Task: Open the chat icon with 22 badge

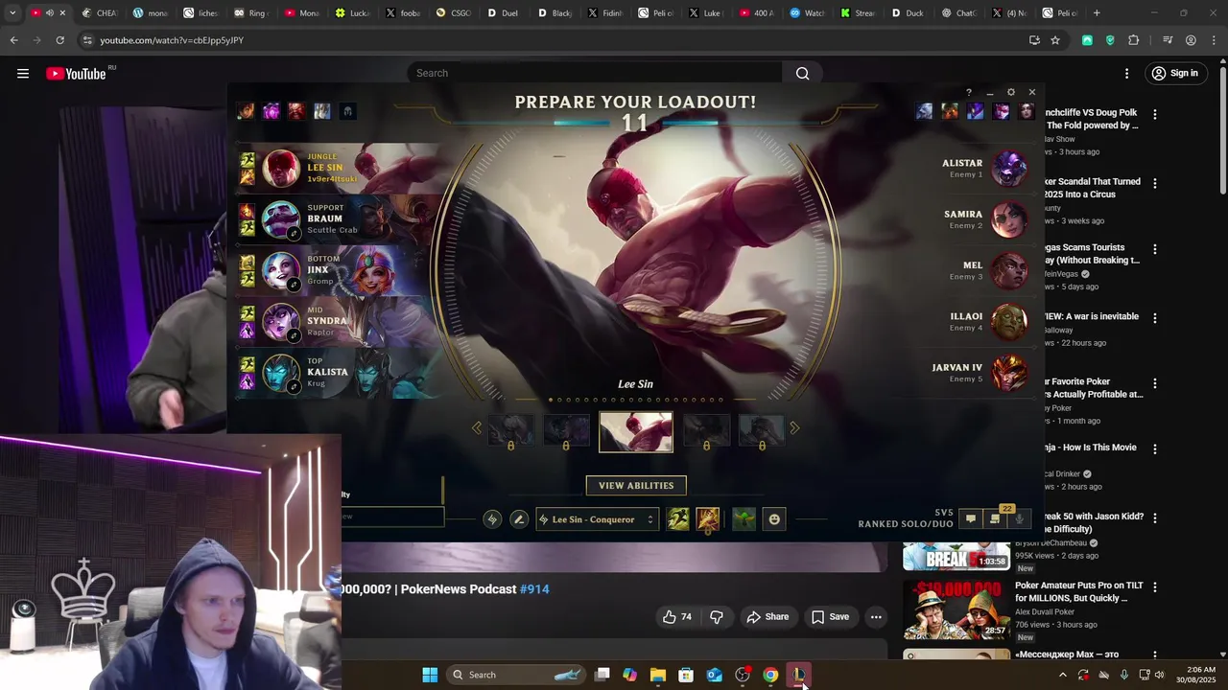Action: coord(996,518)
